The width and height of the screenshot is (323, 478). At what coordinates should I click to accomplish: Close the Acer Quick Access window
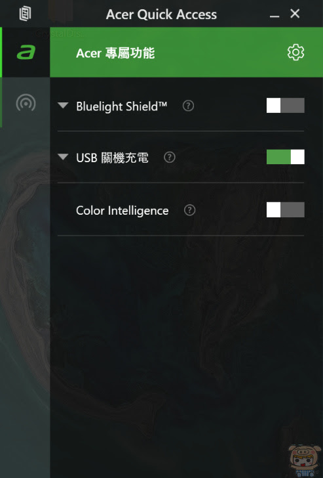[295, 14]
